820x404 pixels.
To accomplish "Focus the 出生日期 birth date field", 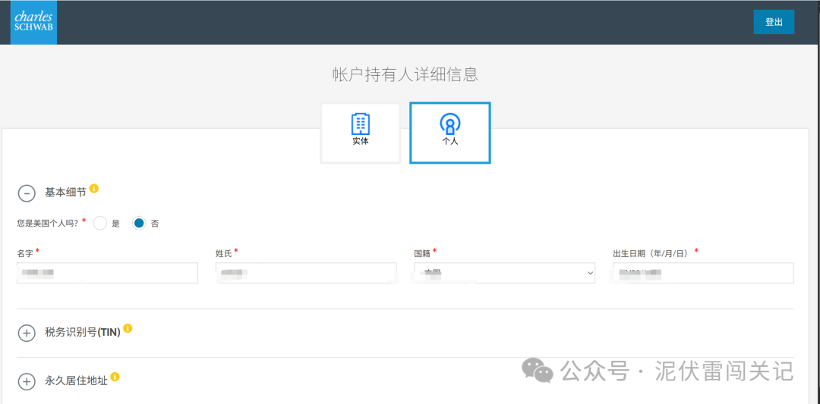I will coord(703,273).
